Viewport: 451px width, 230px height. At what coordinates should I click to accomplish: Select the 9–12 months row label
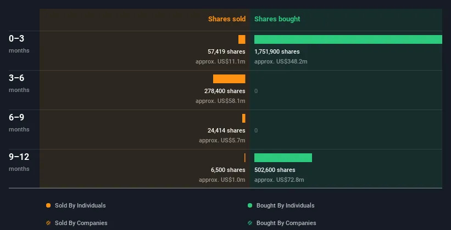tap(19, 162)
